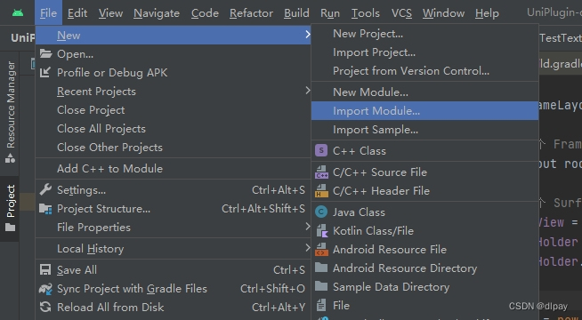Select Close Project
582x320 pixels.
click(x=173, y=109)
